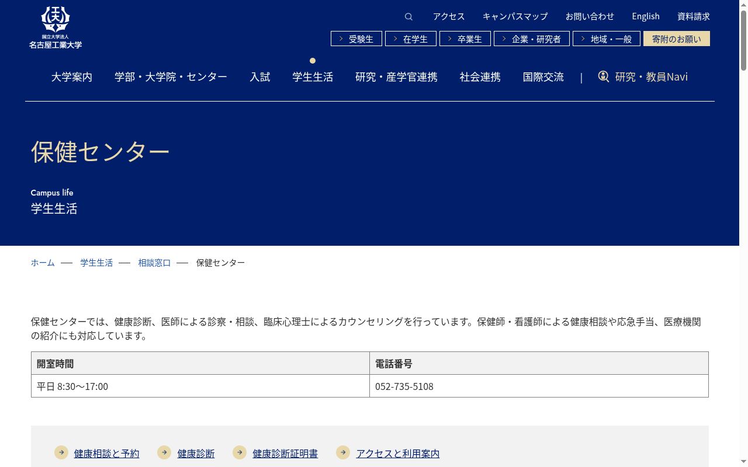Click the arrow icon beside 健康診断 link
The image size is (748, 467).
(164, 452)
